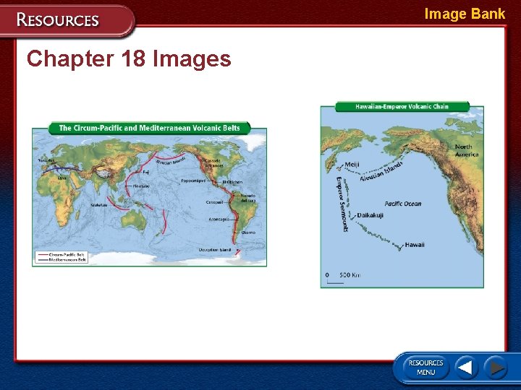Click the Cotopaxi label on world map
The width and height of the screenshot is (521, 390).
pos(214,202)
